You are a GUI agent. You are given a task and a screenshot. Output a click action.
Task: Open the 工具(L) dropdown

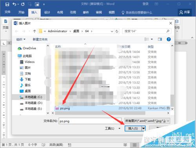pyautogui.click(x=113, y=128)
